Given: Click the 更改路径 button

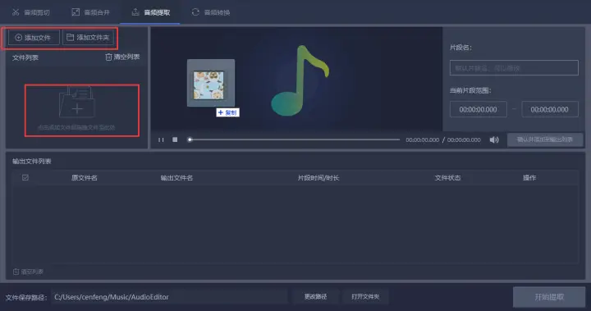Looking at the screenshot, I should (x=315, y=297).
